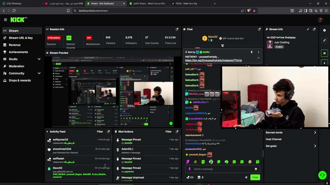Open the Brave Wallet icon

coord(311,11)
